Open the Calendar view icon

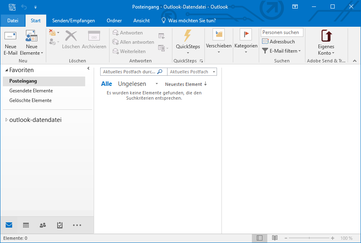26,225
